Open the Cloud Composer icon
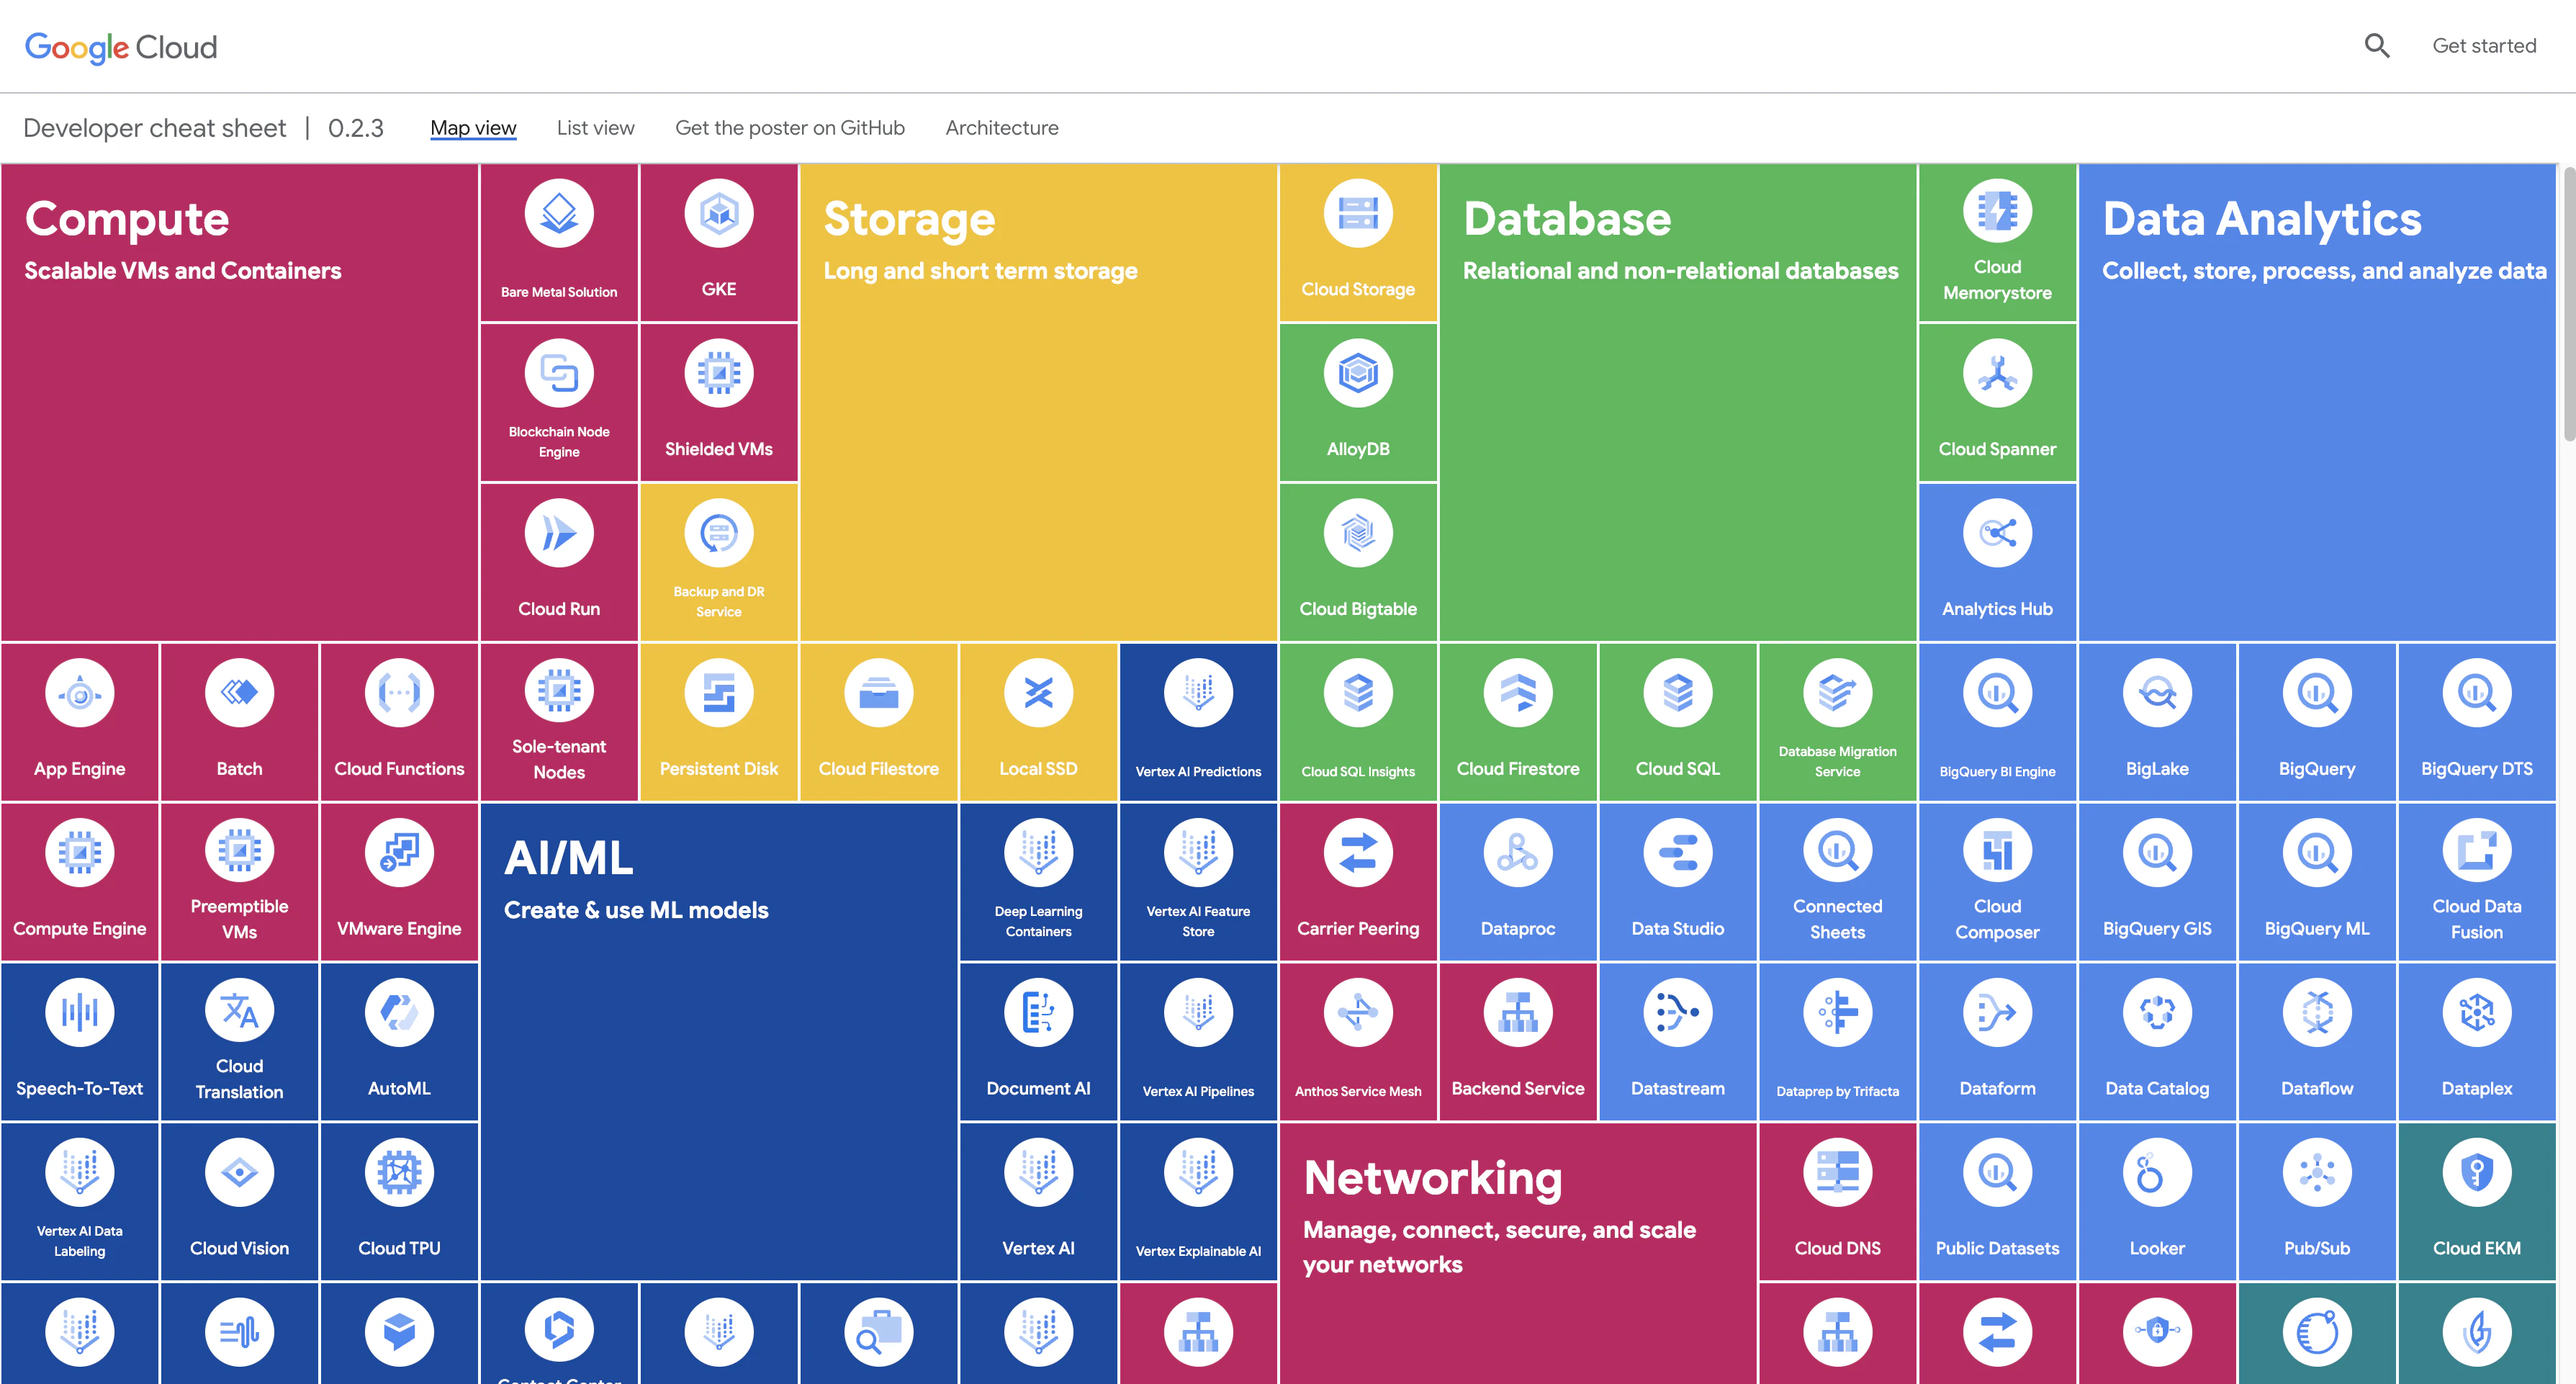This screenshot has width=2576, height=1384. 1997,851
